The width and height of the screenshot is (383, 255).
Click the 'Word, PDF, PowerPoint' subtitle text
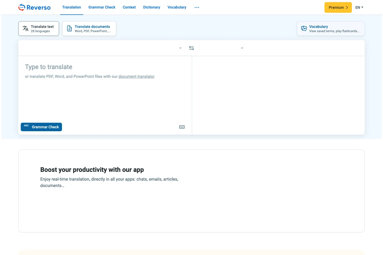pos(93,31)
